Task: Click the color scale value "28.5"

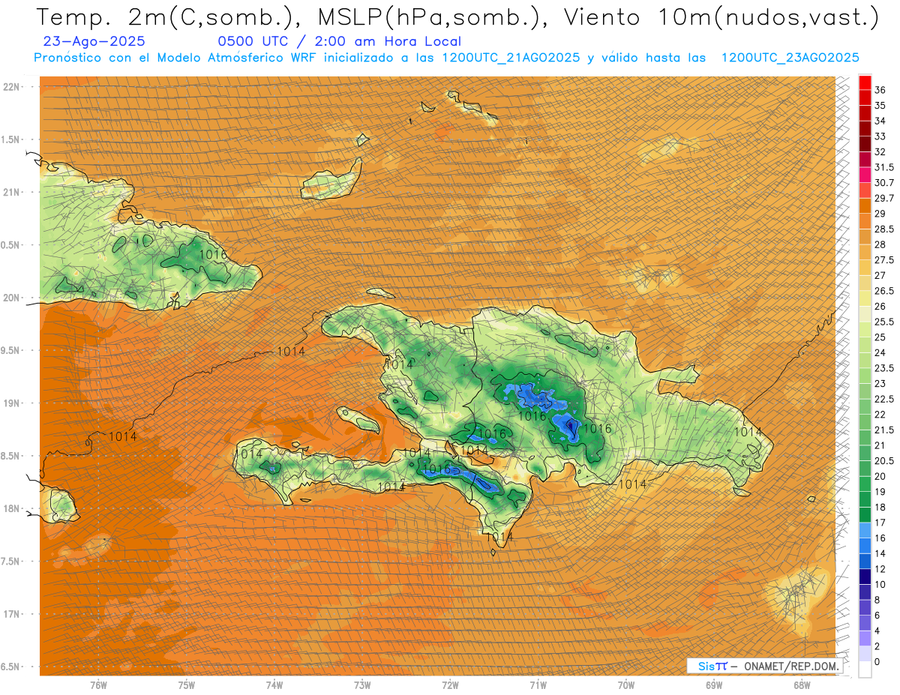Action: pos(884,229)
